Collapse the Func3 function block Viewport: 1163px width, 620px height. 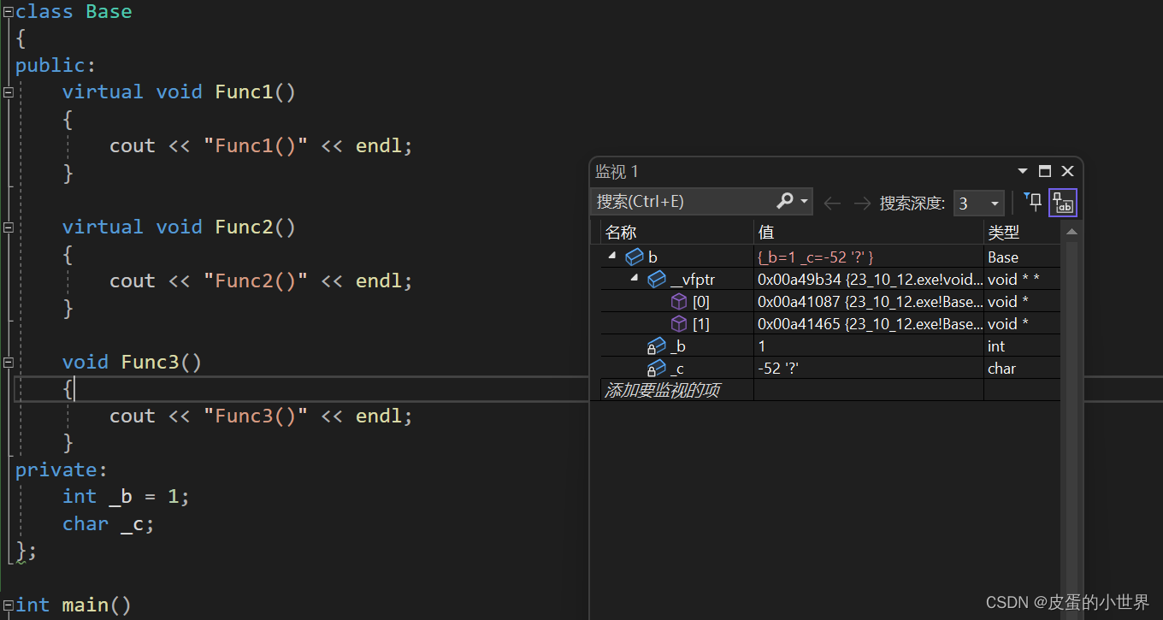pos(8,363)
